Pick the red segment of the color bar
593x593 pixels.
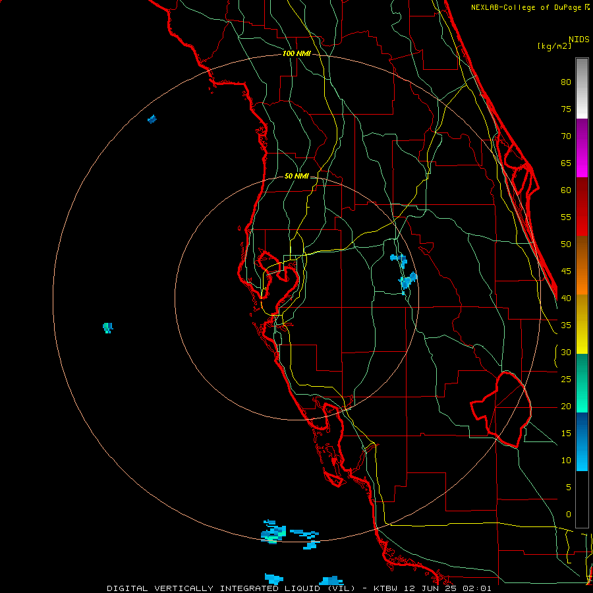click(x=582, y=206)
